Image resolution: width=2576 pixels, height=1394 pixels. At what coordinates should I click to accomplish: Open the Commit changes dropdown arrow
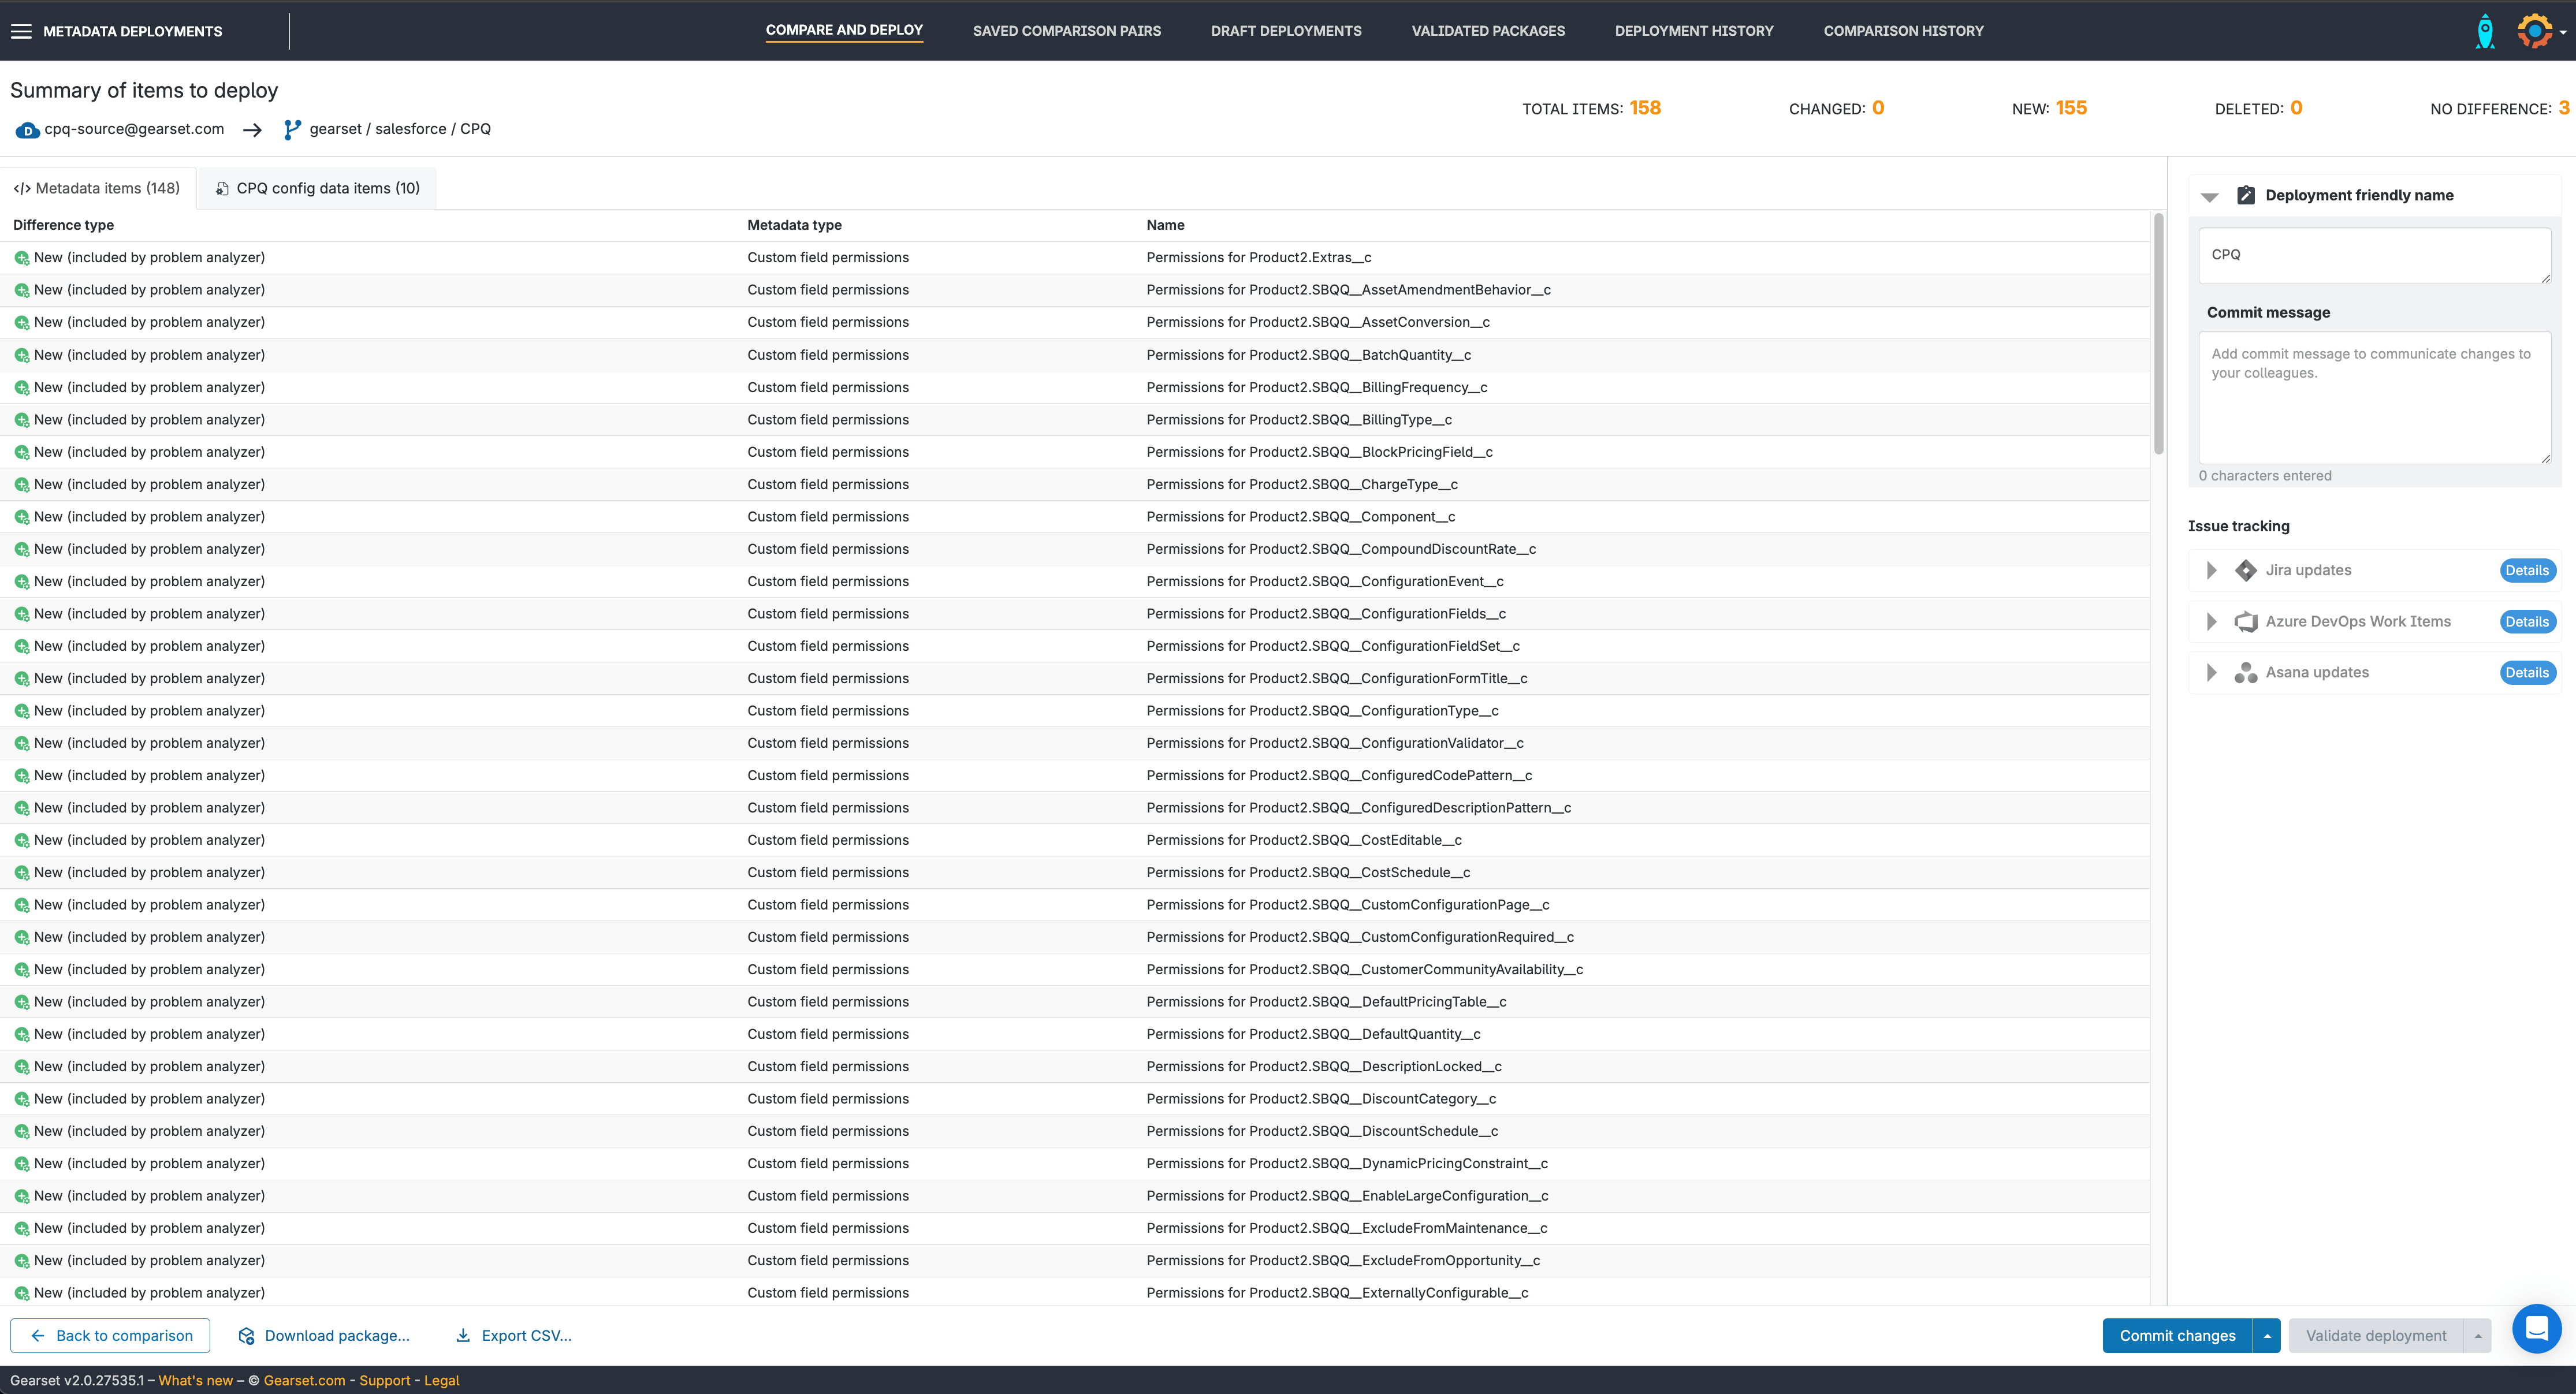click(2267, 1336)
